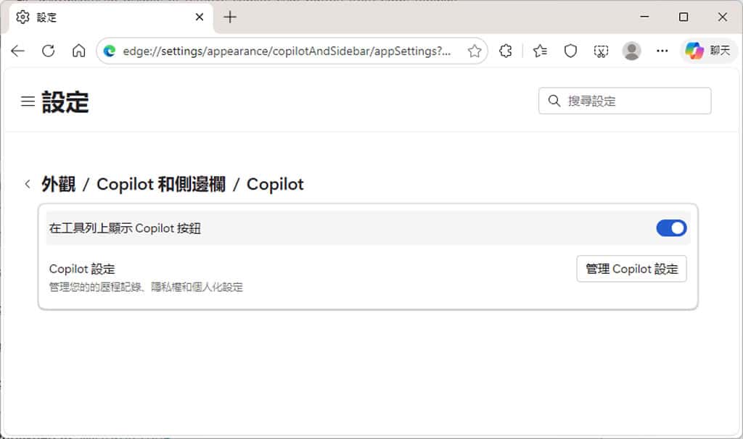Add this page to favorites via star icon
The image size is (743, 439).
coord(475,51)
